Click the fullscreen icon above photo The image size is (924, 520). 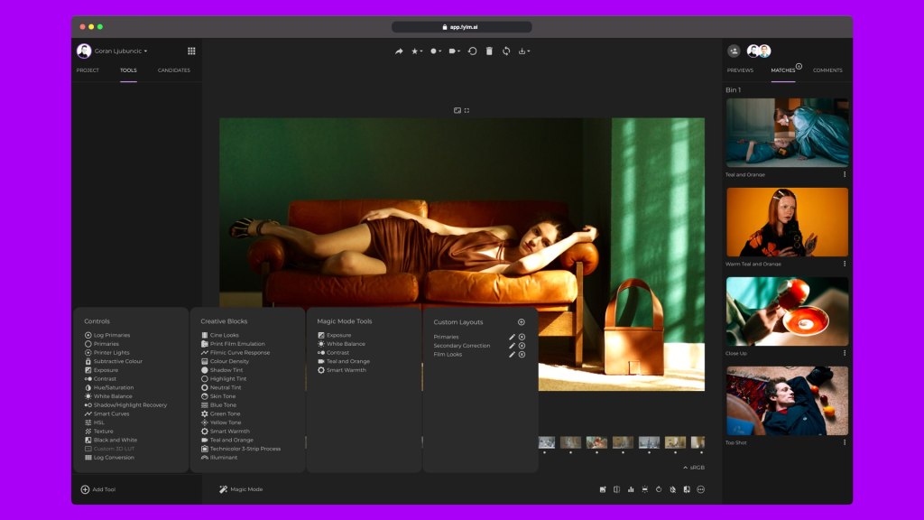[467, 110]
